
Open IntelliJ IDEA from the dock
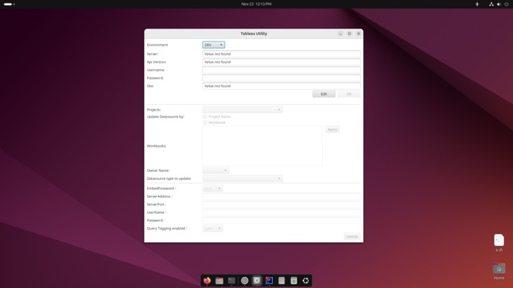269,280
